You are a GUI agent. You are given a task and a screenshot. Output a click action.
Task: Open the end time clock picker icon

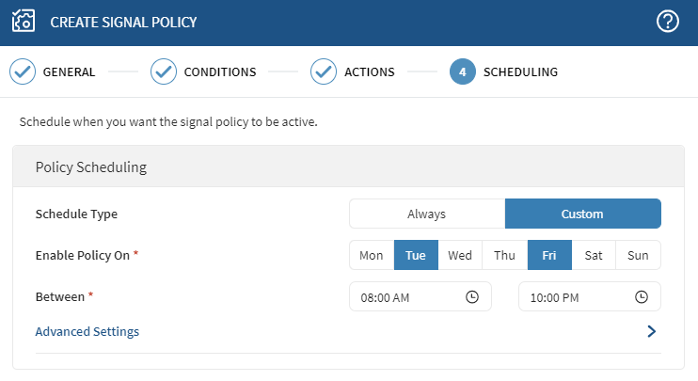(642, 296)
